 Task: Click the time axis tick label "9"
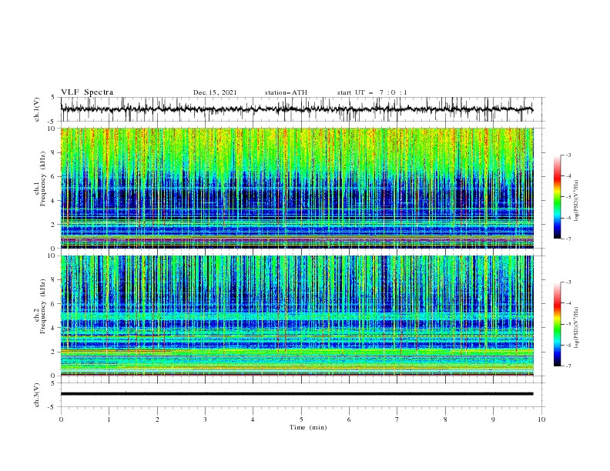click(493, 419)
